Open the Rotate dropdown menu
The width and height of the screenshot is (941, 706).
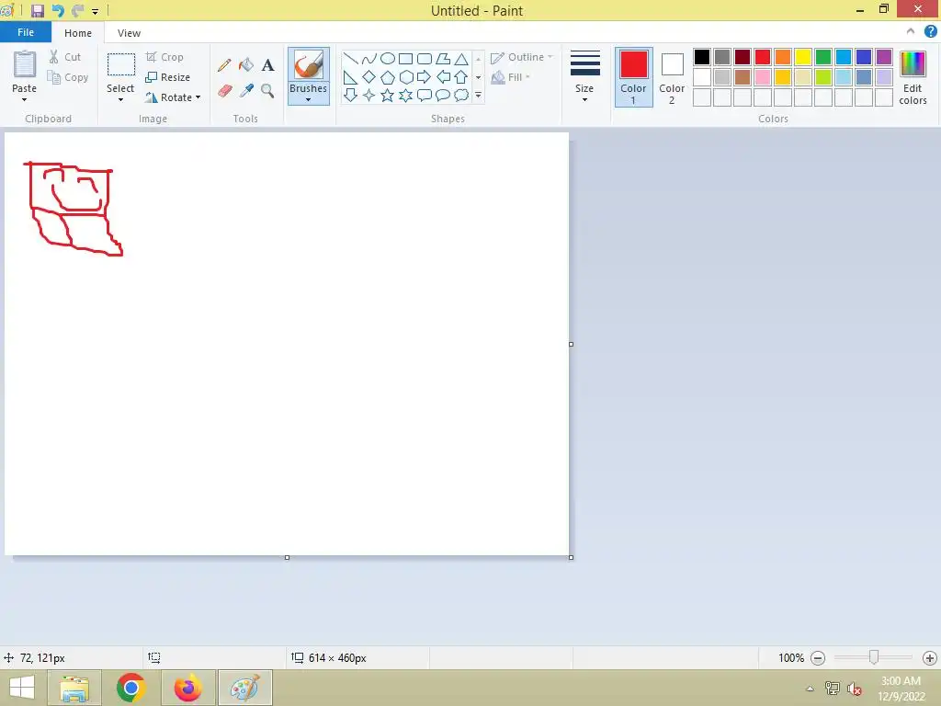(173, 97)
